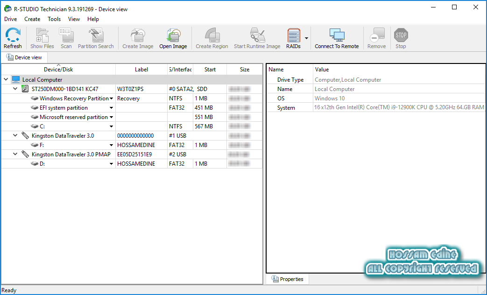
Task: Click the 451 MB start value
Action: [204, 108]
